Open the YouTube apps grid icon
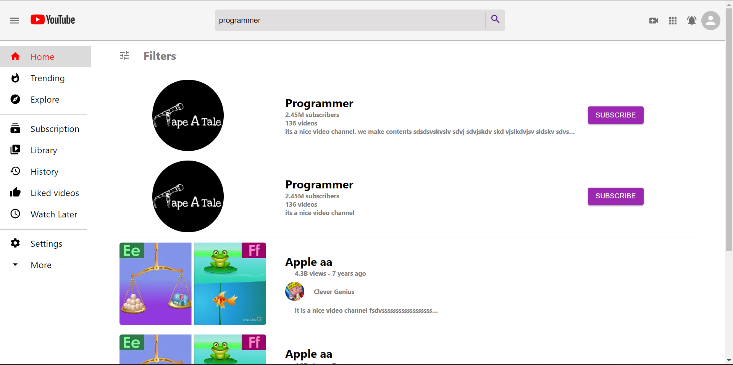Viewport: 733px width, 365px height. click(x=673, y=21)
